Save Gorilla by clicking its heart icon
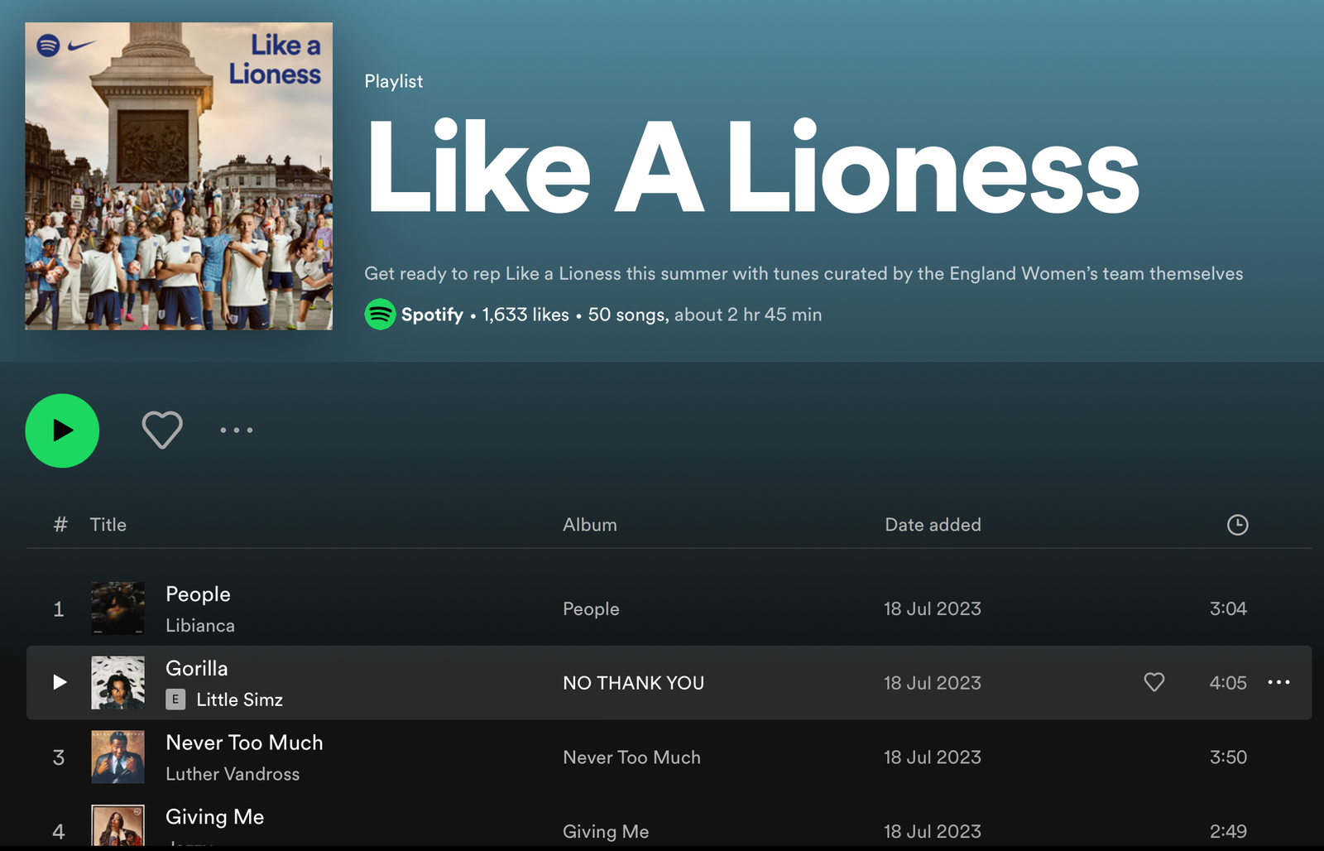Screen dimensions: 1324x851 (x=1154, y=682)
